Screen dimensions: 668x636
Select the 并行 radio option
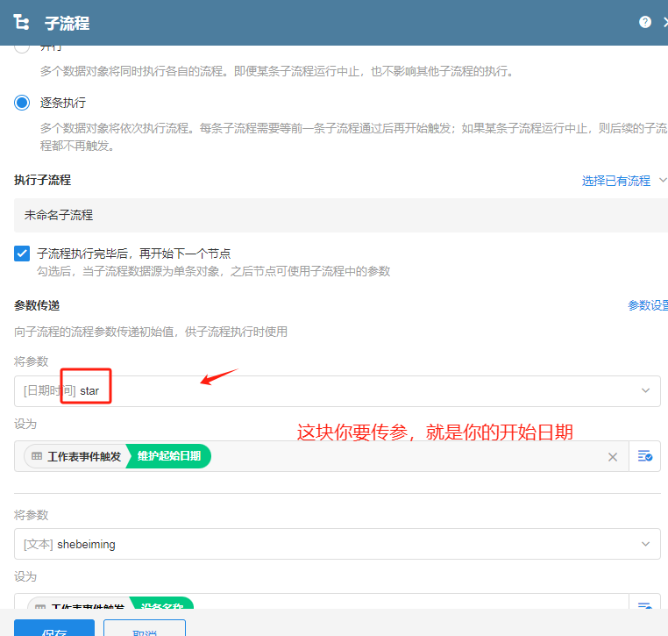23,47
